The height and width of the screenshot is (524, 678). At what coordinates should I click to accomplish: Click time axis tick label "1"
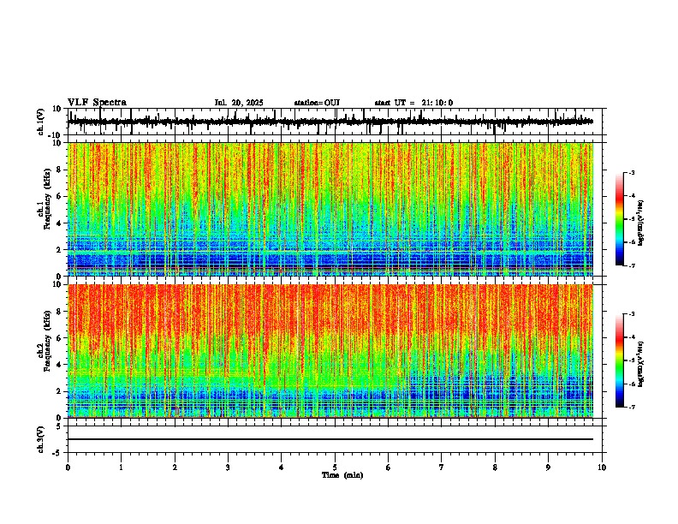(x=121, y=467)
